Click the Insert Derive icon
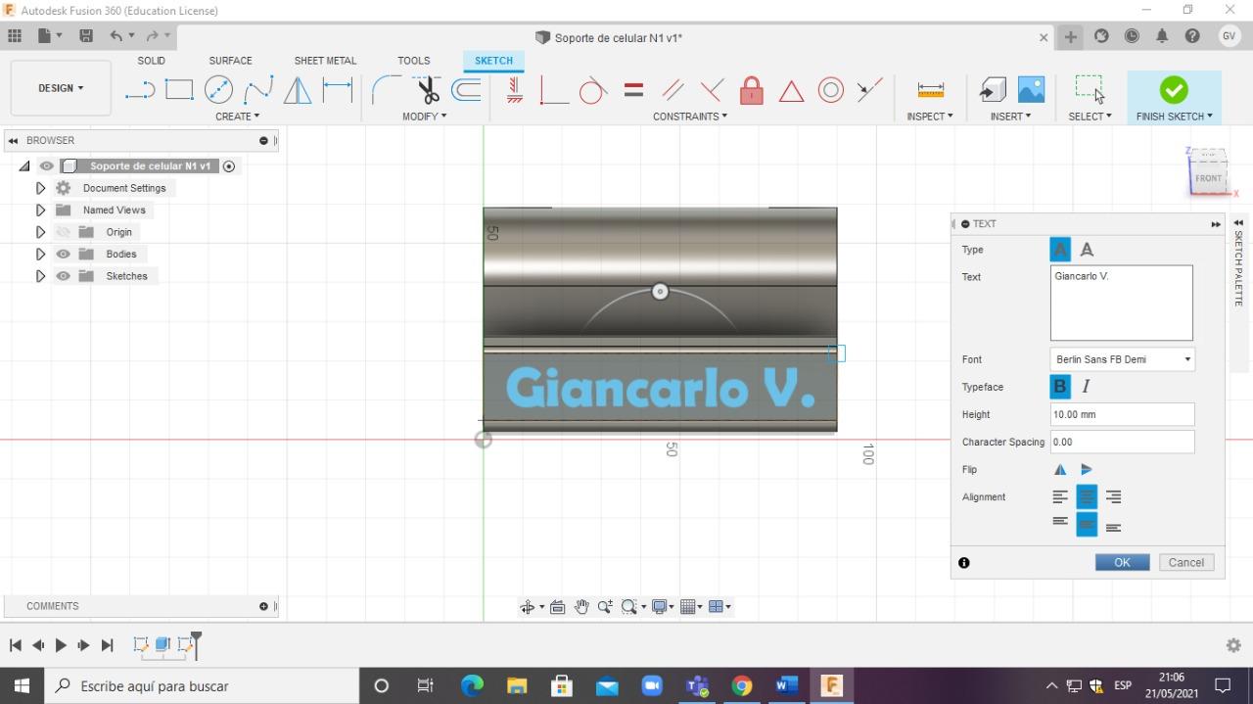Viewport: 1253px width, 704px height. pyautogui.click(x=993, y=90)
